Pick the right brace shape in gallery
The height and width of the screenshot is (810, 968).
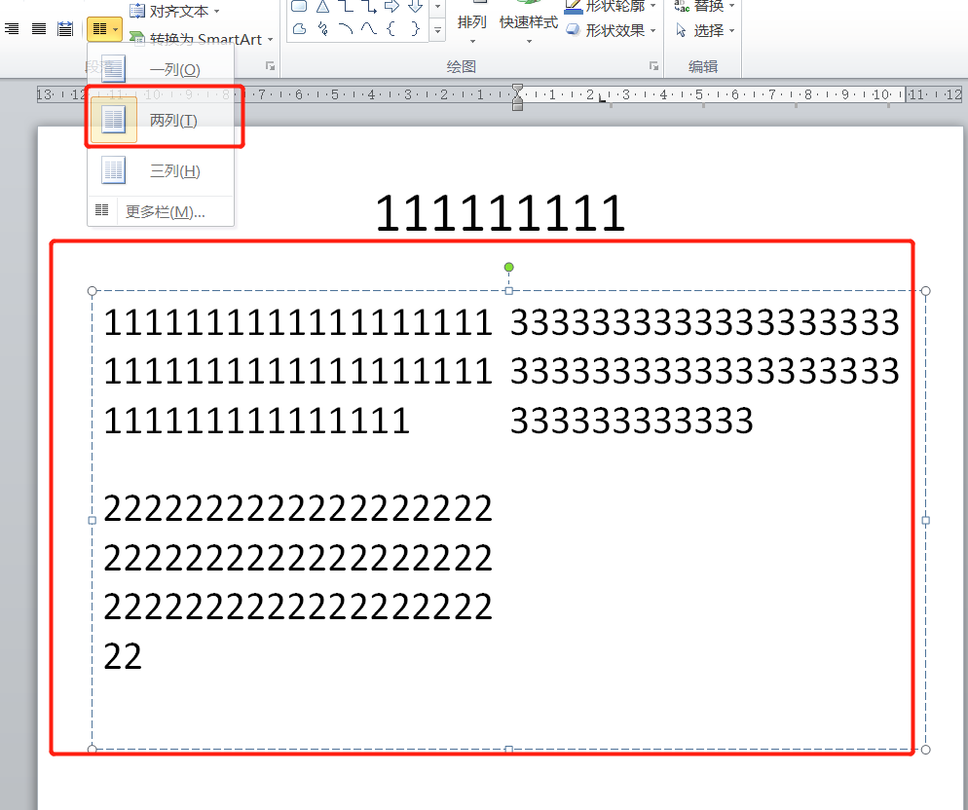tap(415, 29)
